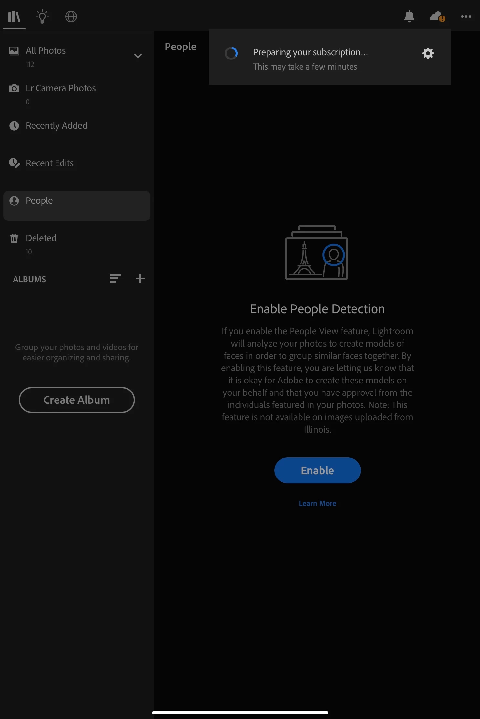Click the All Photos count 112
The image size is (480, 719).
point(30,64)
